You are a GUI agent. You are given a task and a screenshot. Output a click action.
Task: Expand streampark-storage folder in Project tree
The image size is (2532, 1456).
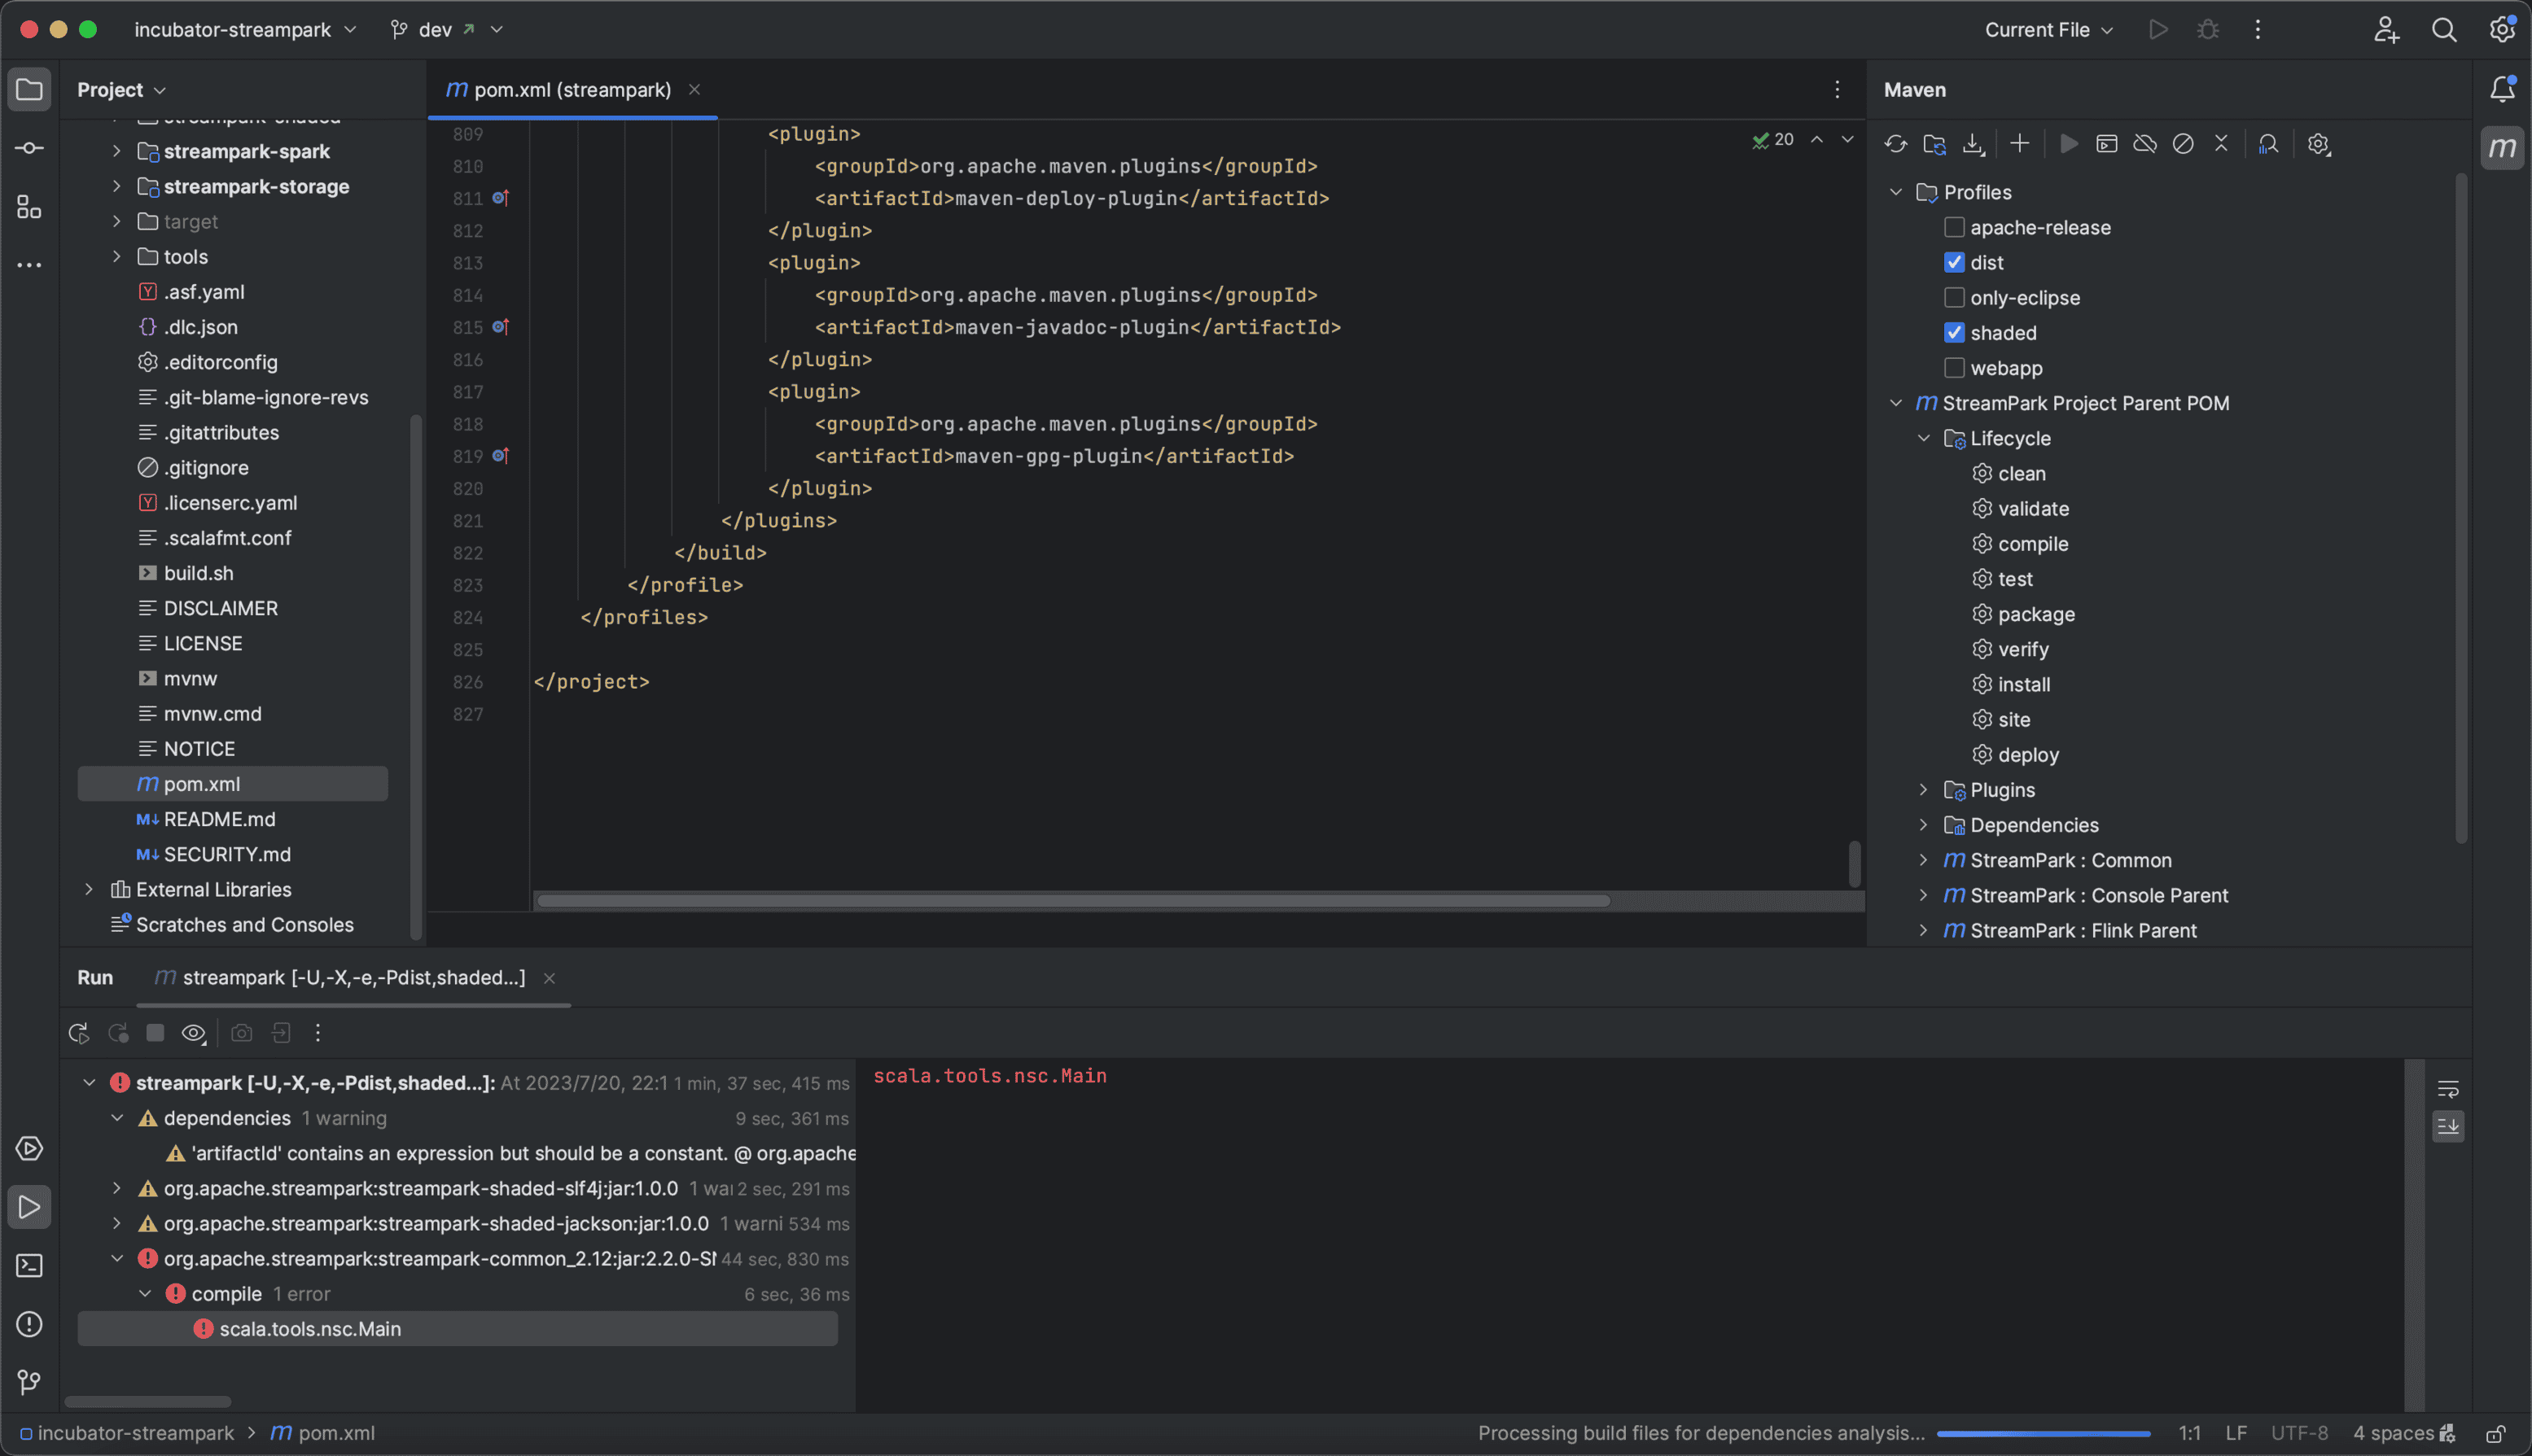(x=117, y=186)
